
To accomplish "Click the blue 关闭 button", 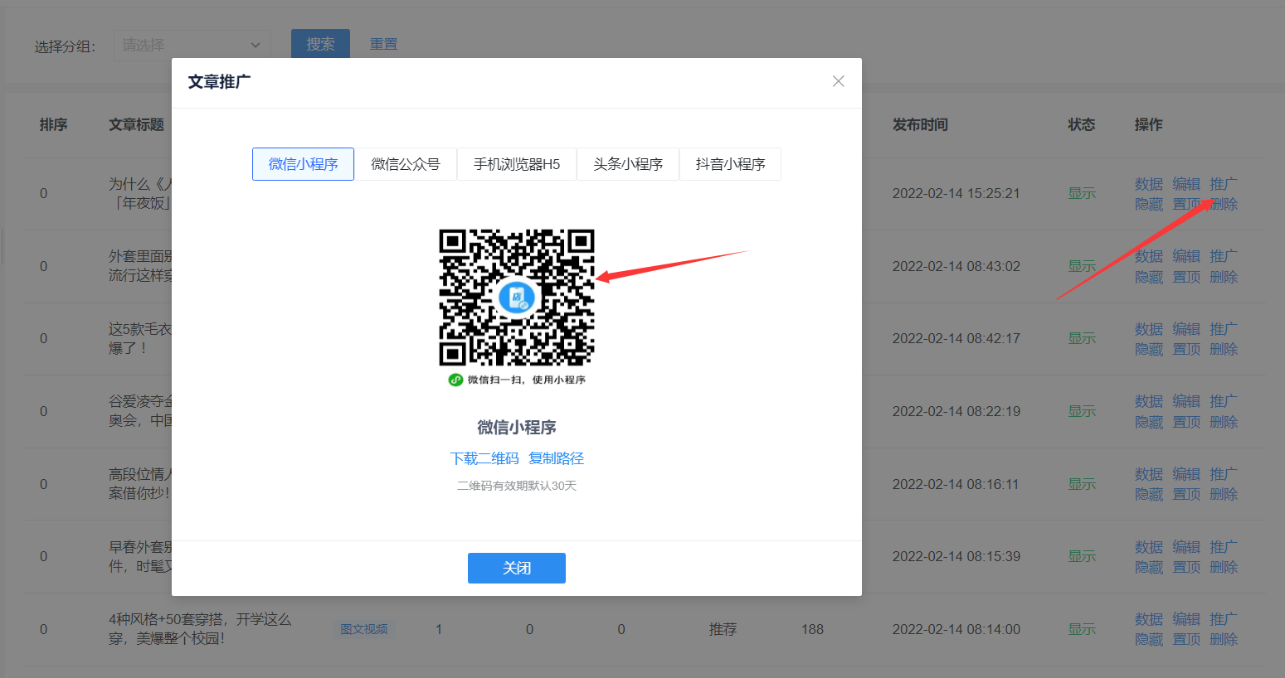I will tap(517, 568).
